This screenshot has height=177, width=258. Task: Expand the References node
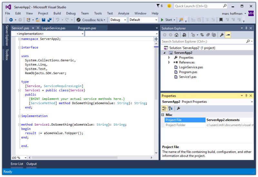click(169, 62)
